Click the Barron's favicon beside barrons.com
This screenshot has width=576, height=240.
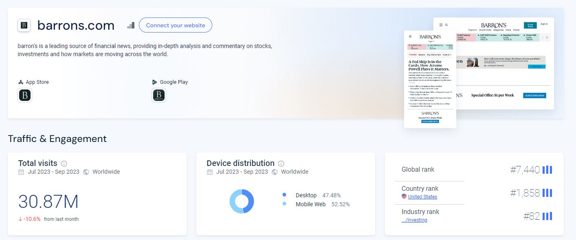tap(24, 25)
